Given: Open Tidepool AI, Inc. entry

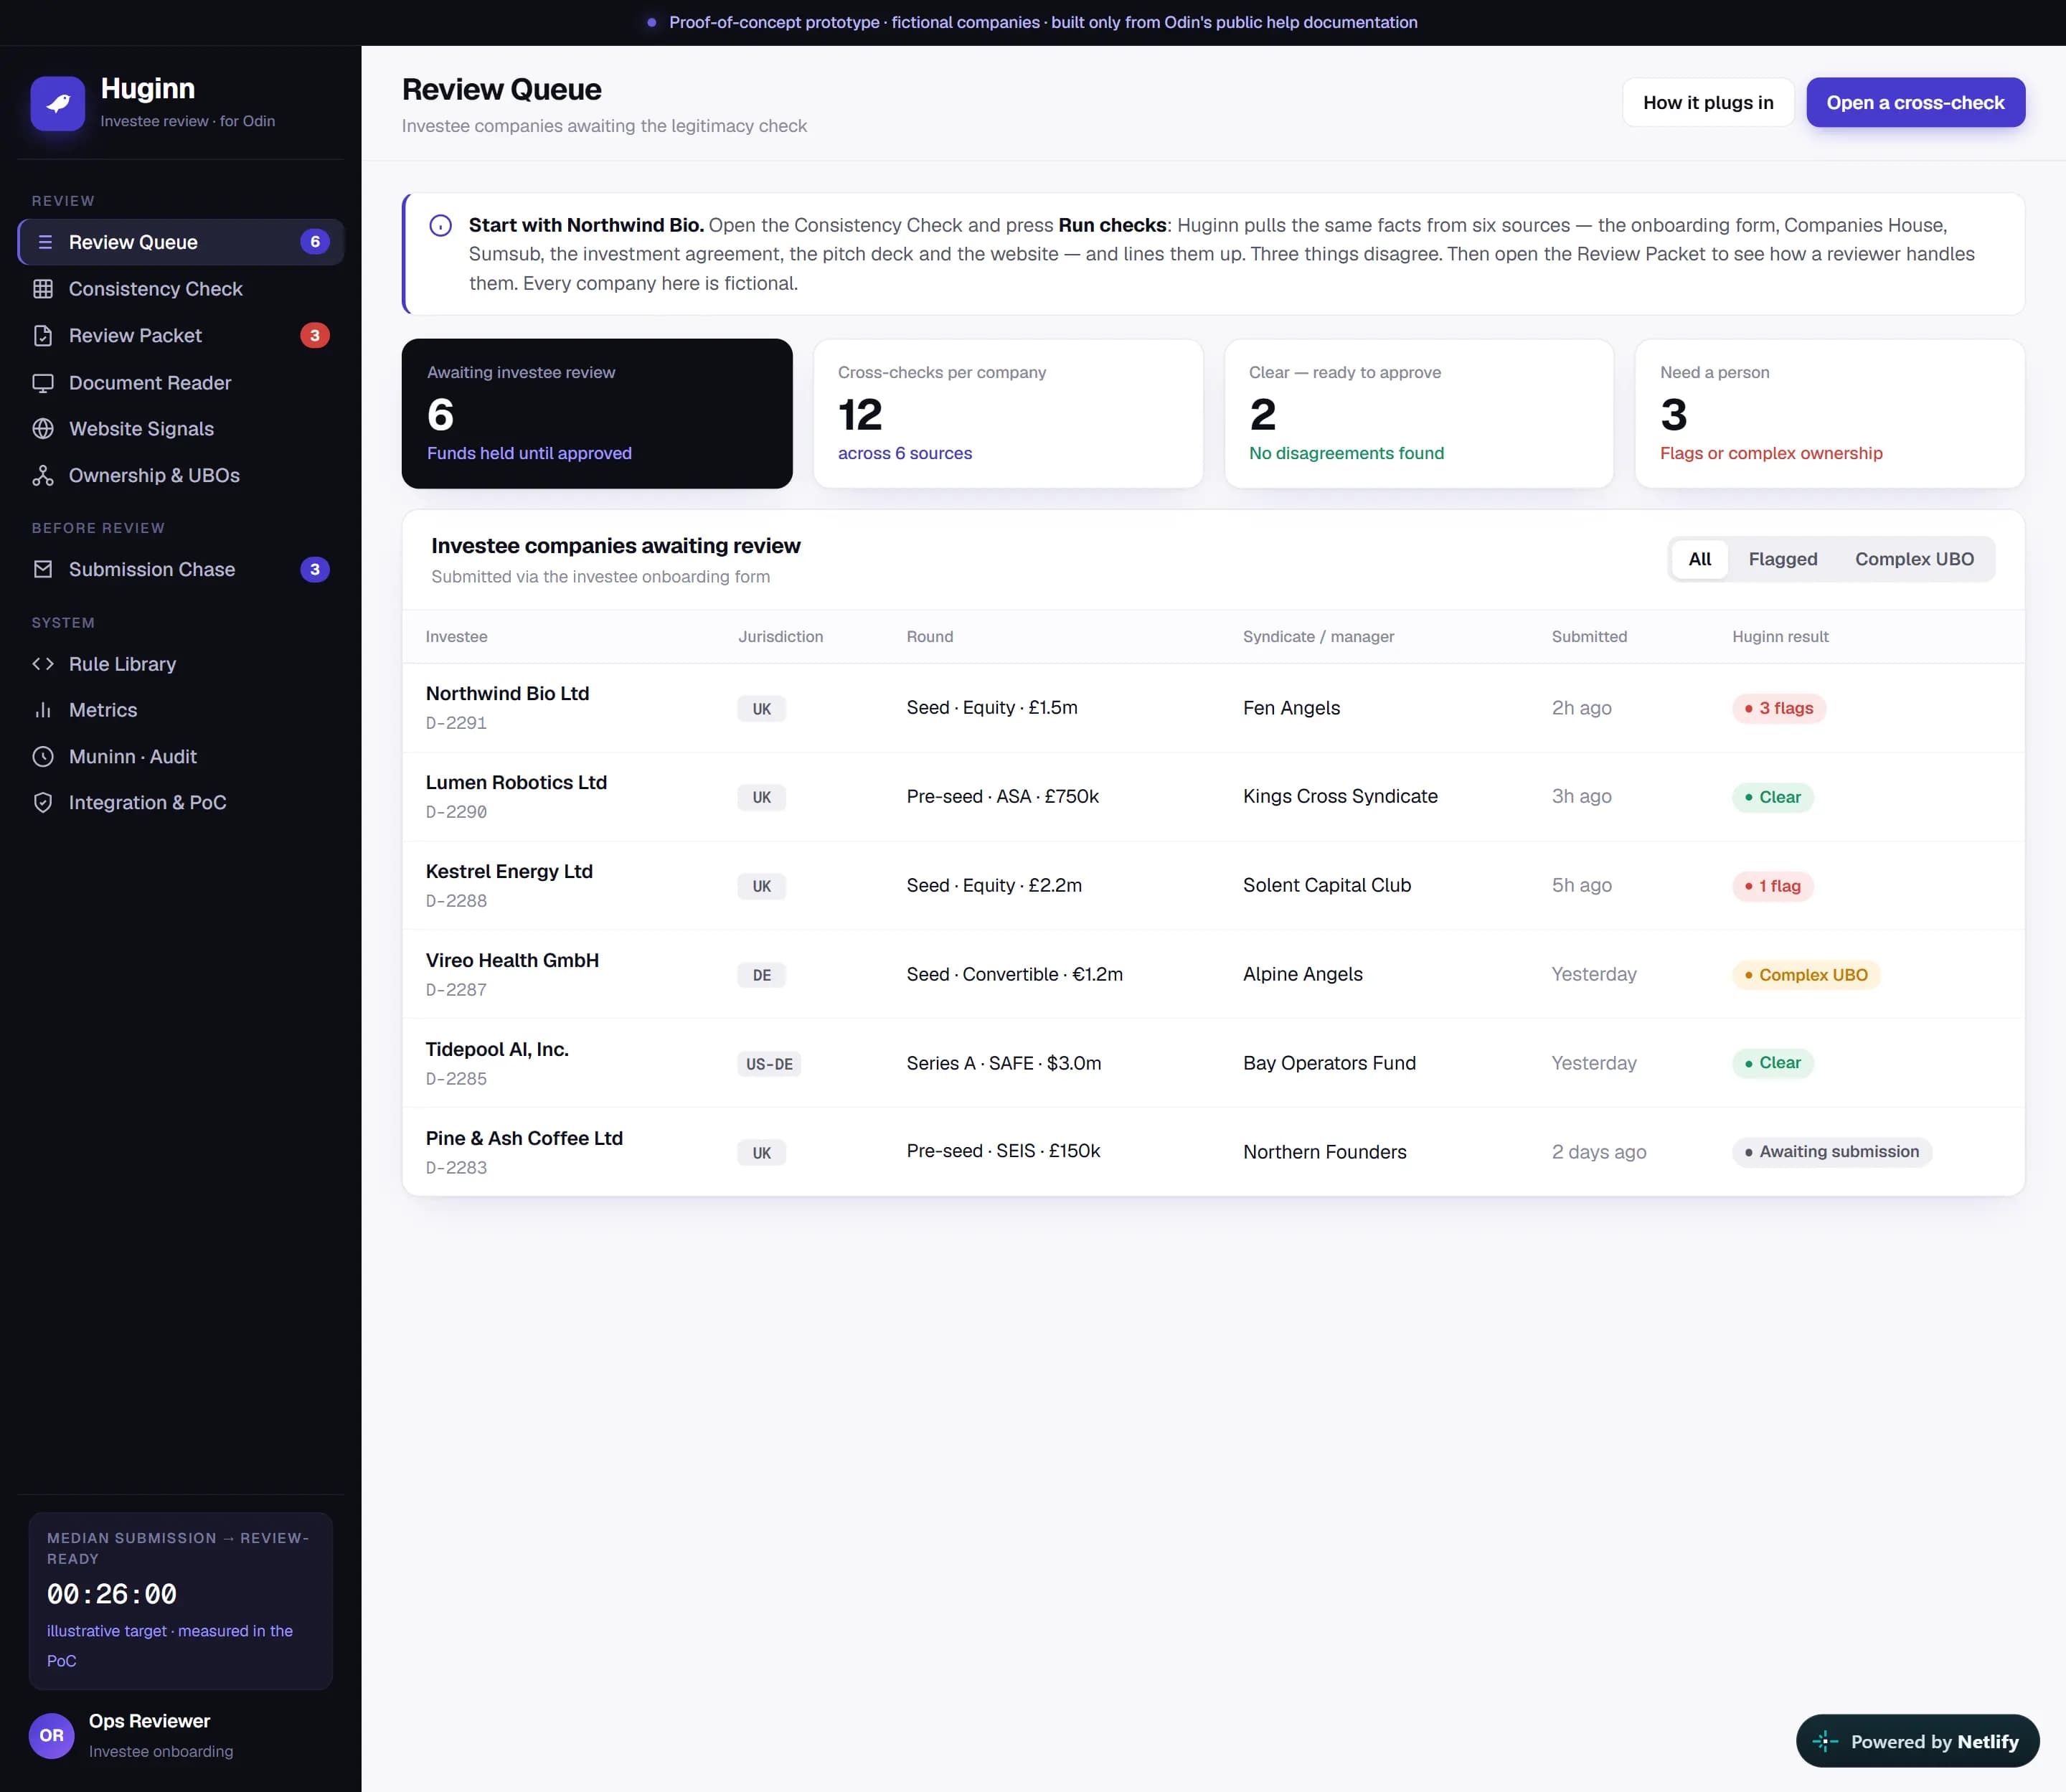Looking at the screenshot, I should (x=1213, y=1063).
